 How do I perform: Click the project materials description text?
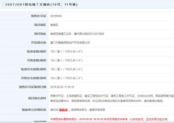(111, 98)
